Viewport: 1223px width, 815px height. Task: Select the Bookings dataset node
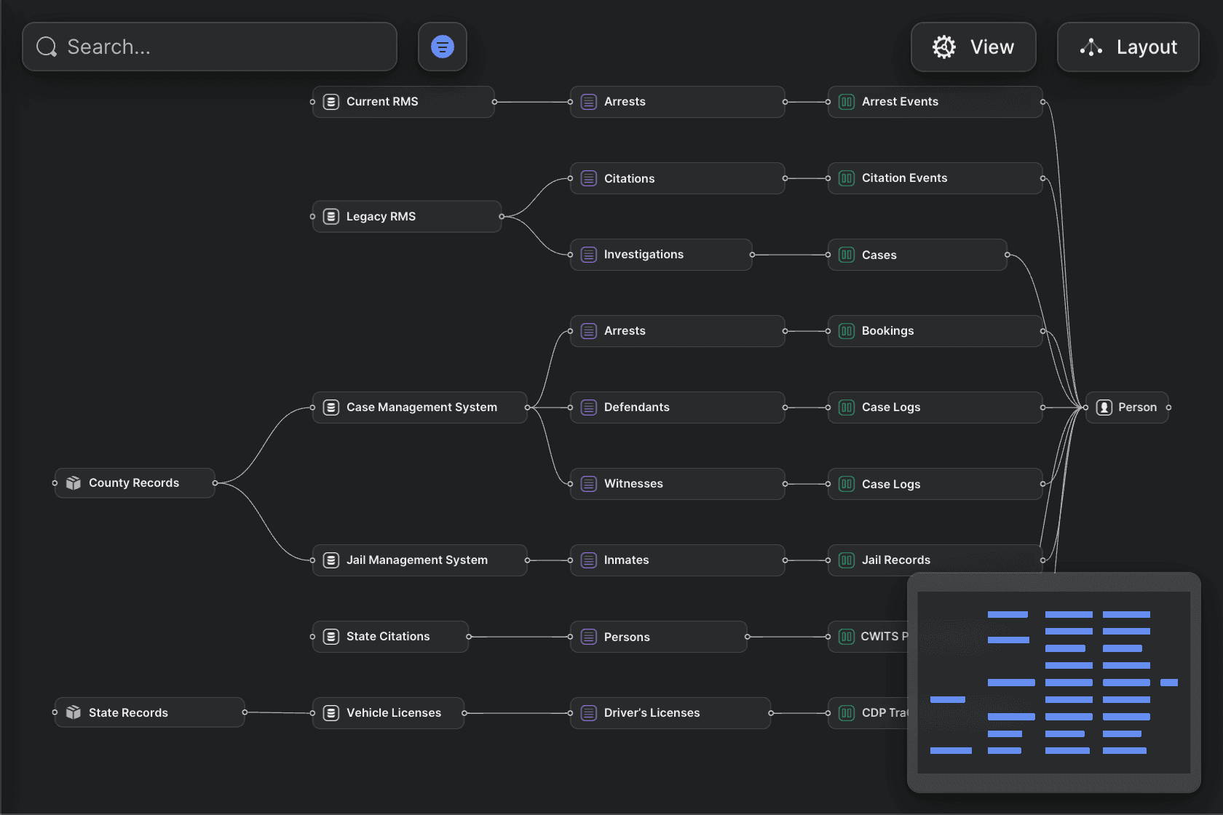[935, 331]
